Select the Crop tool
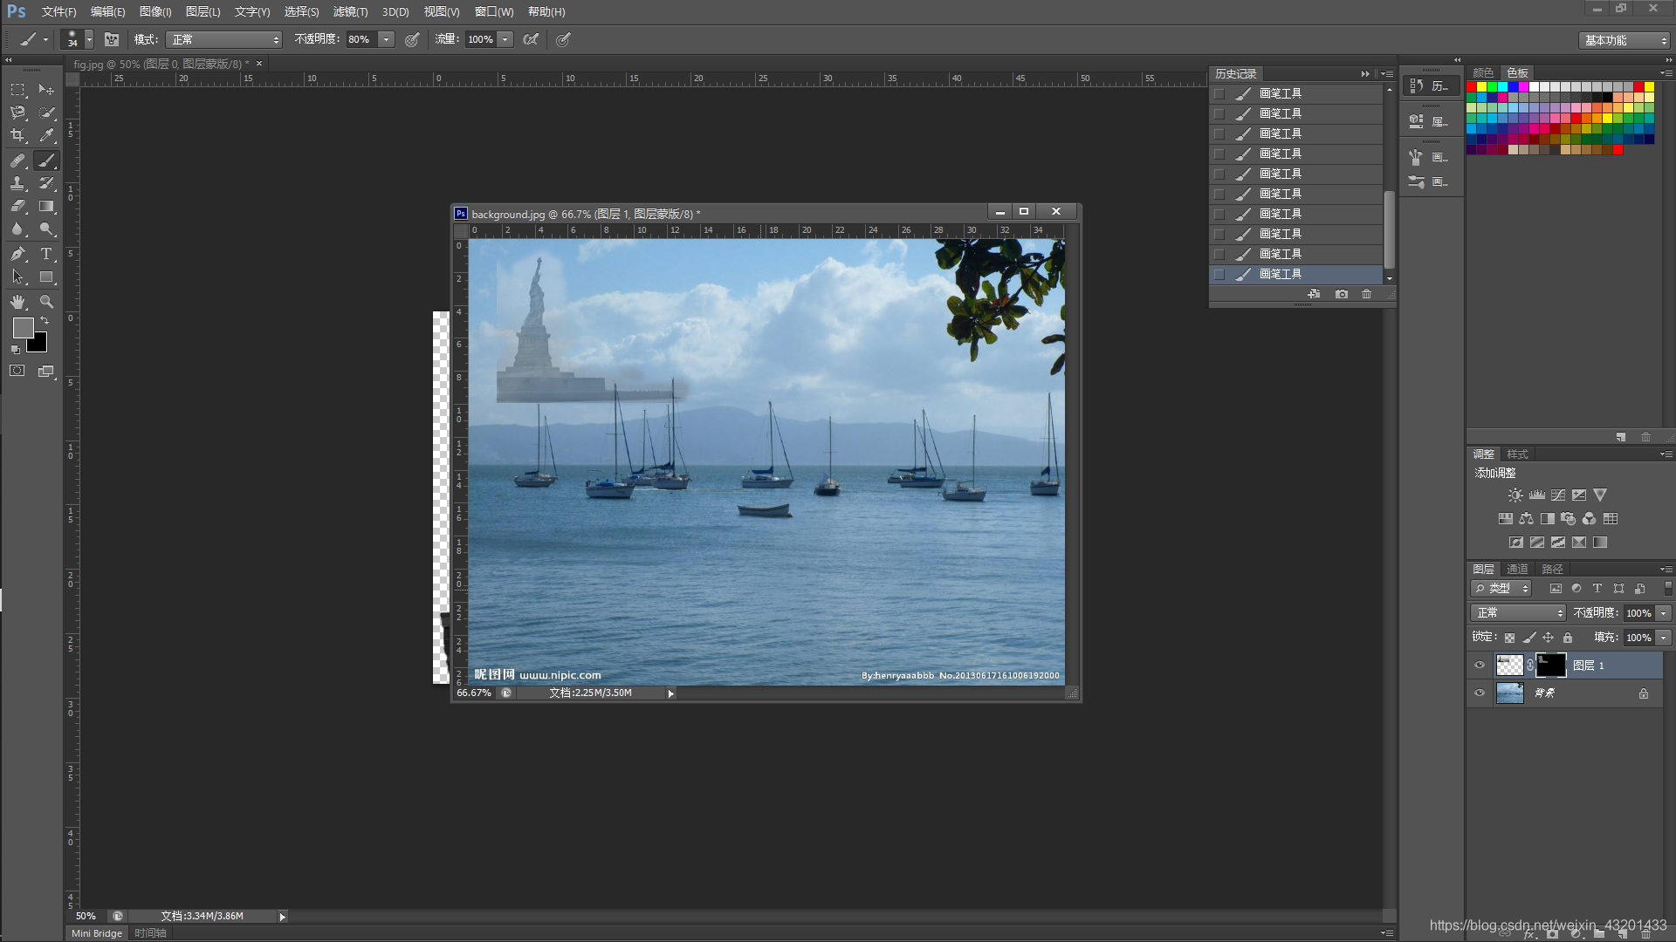This screenshot has width=1676, height=942. pyautogui.click(x=17, y=136)
